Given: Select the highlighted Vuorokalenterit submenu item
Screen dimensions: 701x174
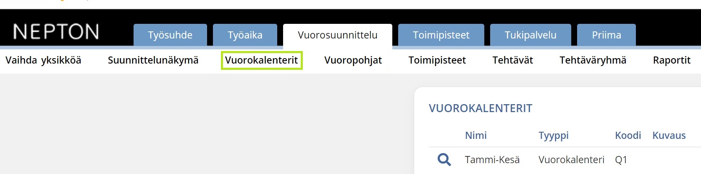Looking at the screenshot, I should [261, 60].
